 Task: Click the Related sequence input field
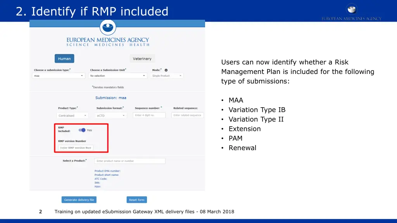tap(187, 115)
